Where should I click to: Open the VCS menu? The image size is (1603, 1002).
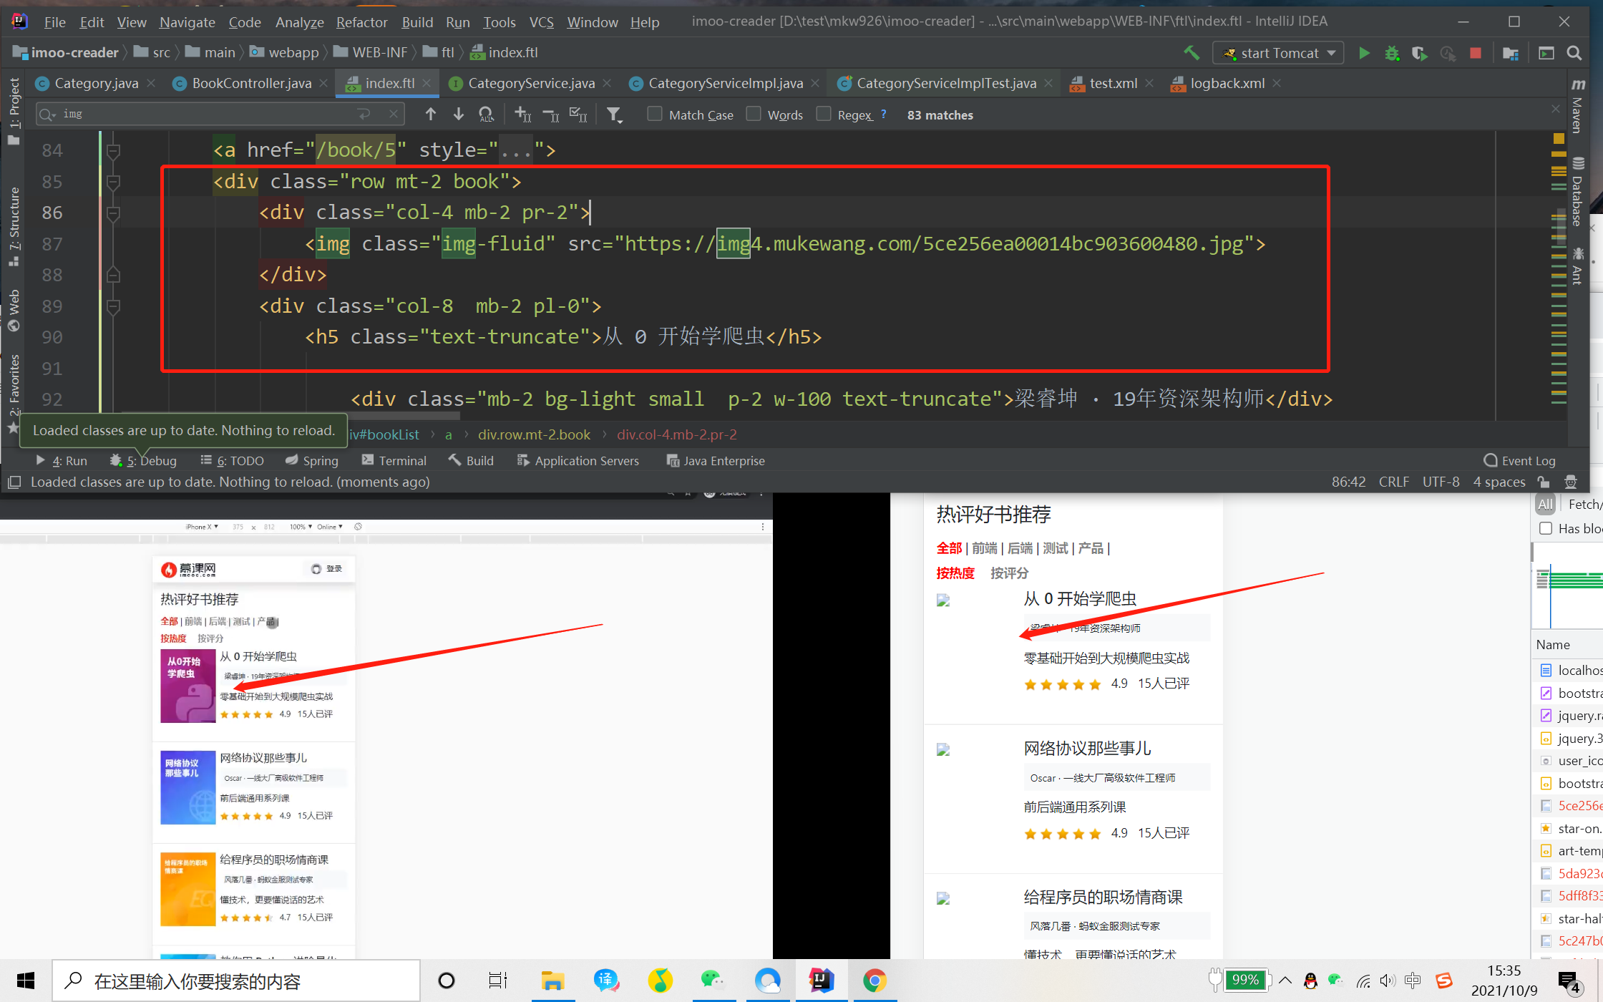[x=541, y=22]
